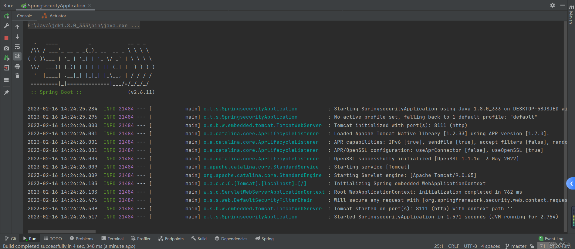Open the Maven side panel
This screenshot has width=575, height=249.
(571, 14)
